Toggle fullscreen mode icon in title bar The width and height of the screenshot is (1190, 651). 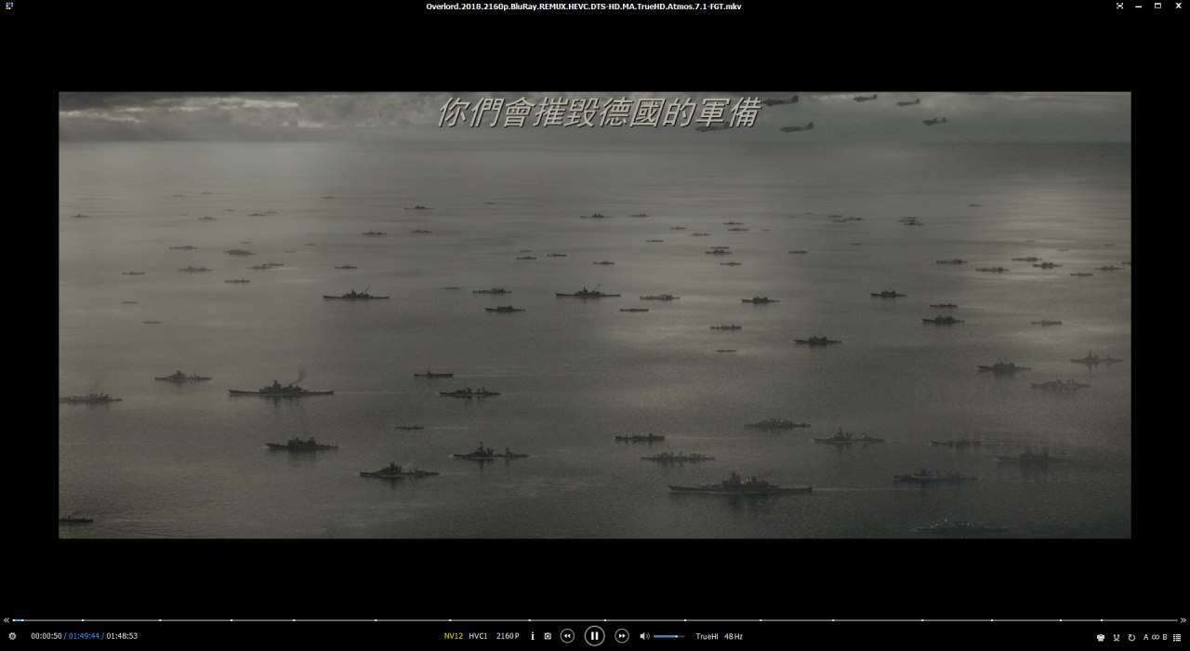pos(1119,7)
